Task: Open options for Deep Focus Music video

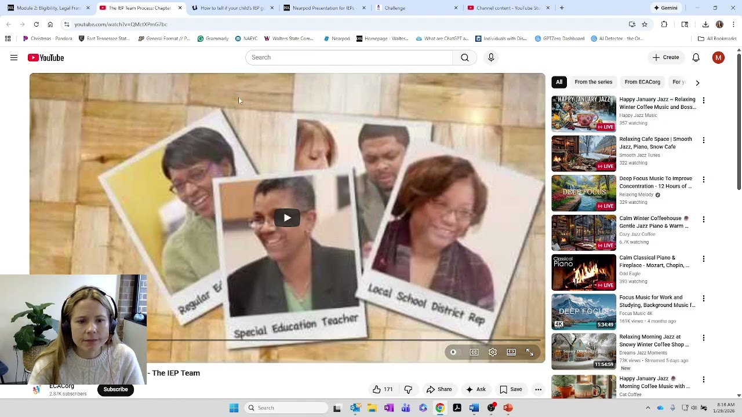Action: [704, 180]
